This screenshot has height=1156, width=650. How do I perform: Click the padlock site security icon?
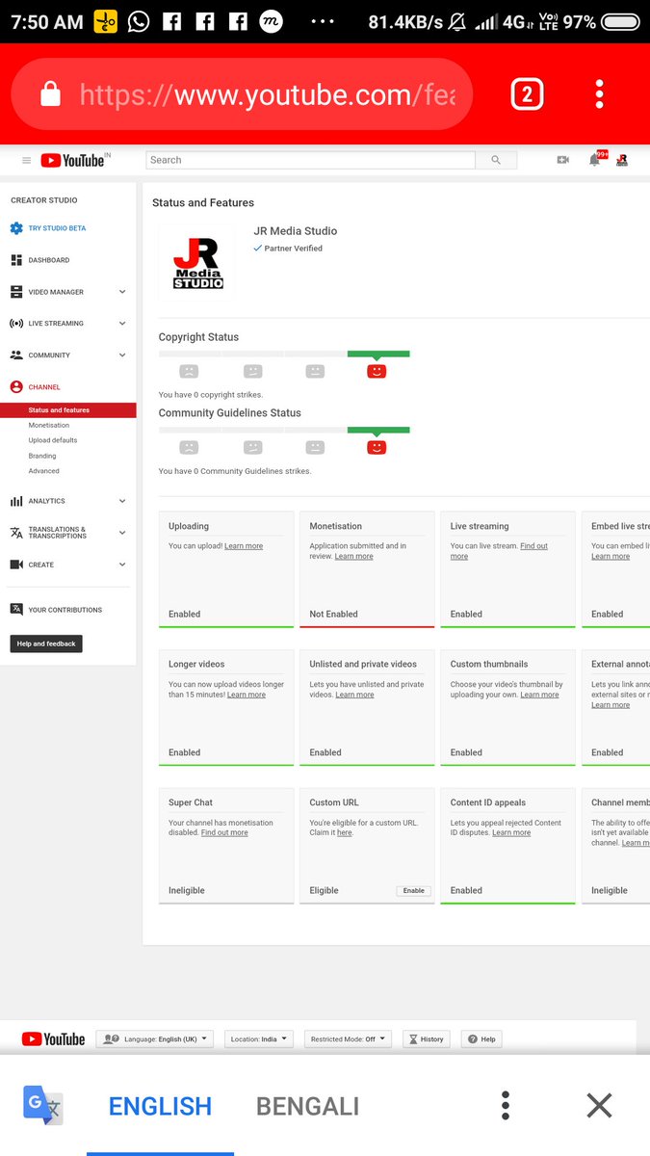click(50, 93)
